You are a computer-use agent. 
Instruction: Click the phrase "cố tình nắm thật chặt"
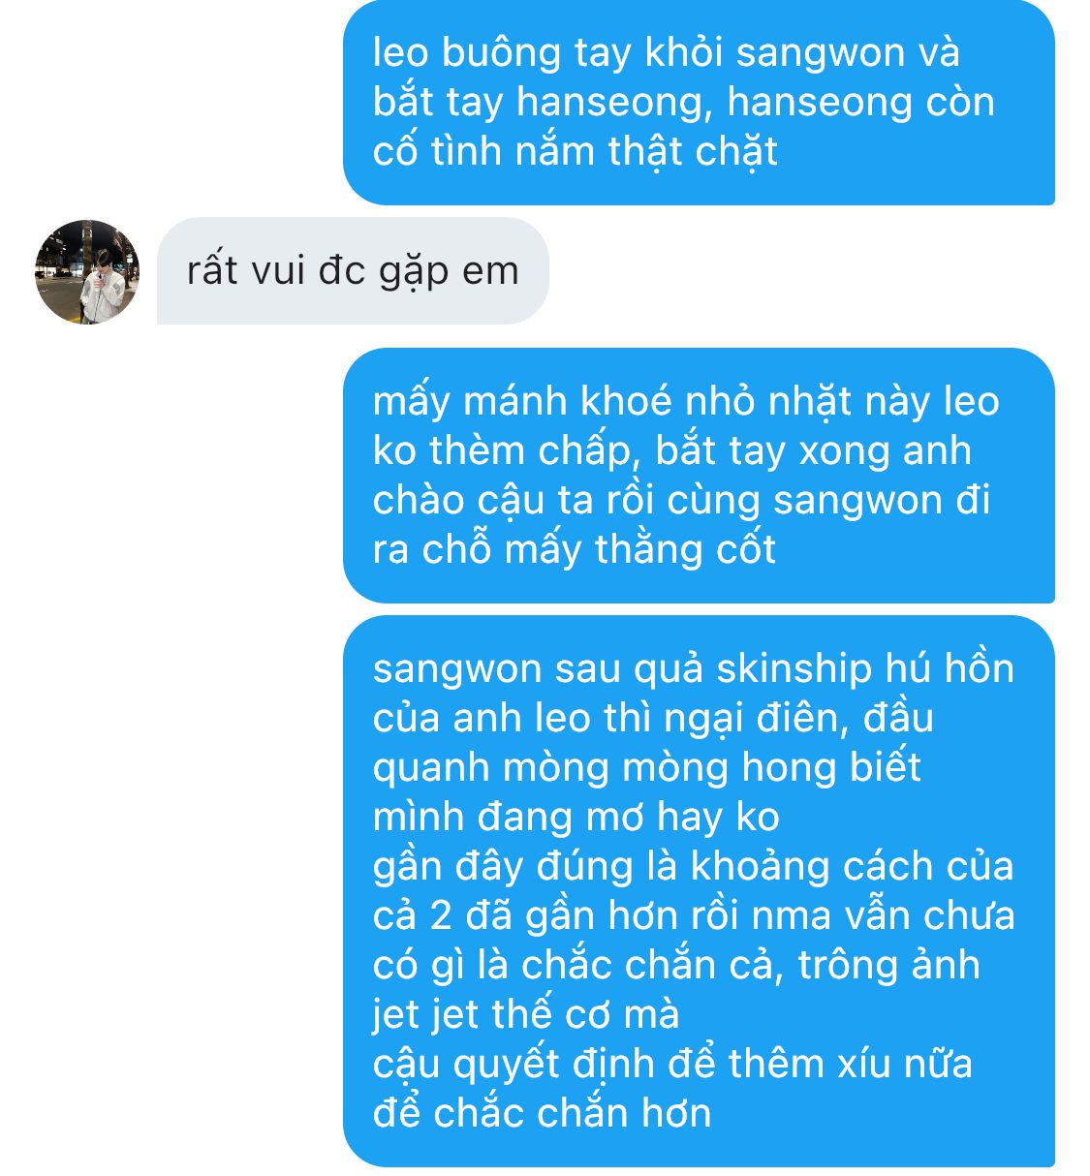pyautogui.click(x=575, y=151)
